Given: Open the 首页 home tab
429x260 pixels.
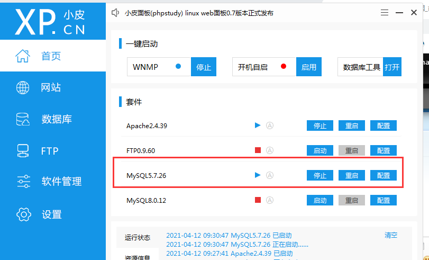Looking at the screenshot, I should 53,56.
